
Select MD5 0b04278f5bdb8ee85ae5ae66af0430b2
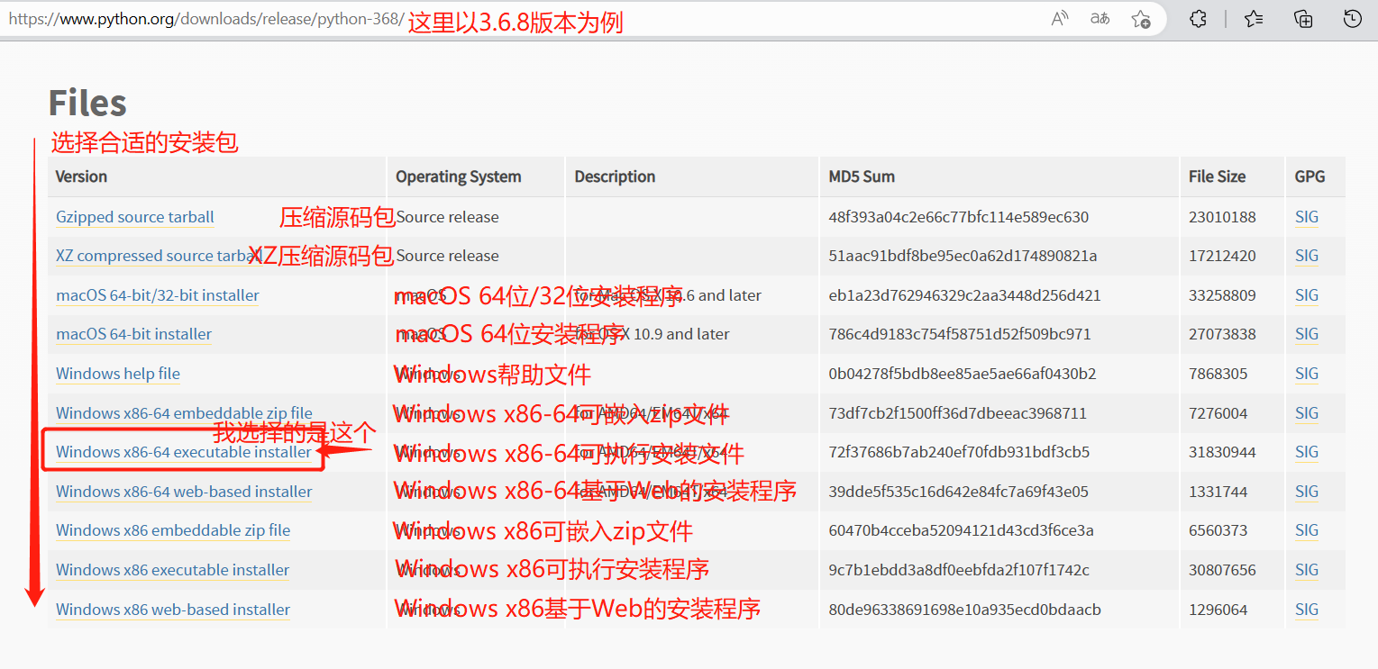(963, 374)
